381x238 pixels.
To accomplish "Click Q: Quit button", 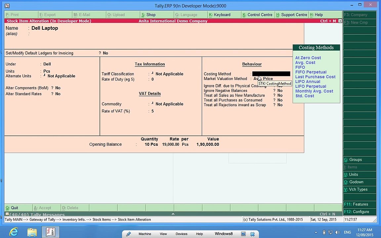I will 19,208.
